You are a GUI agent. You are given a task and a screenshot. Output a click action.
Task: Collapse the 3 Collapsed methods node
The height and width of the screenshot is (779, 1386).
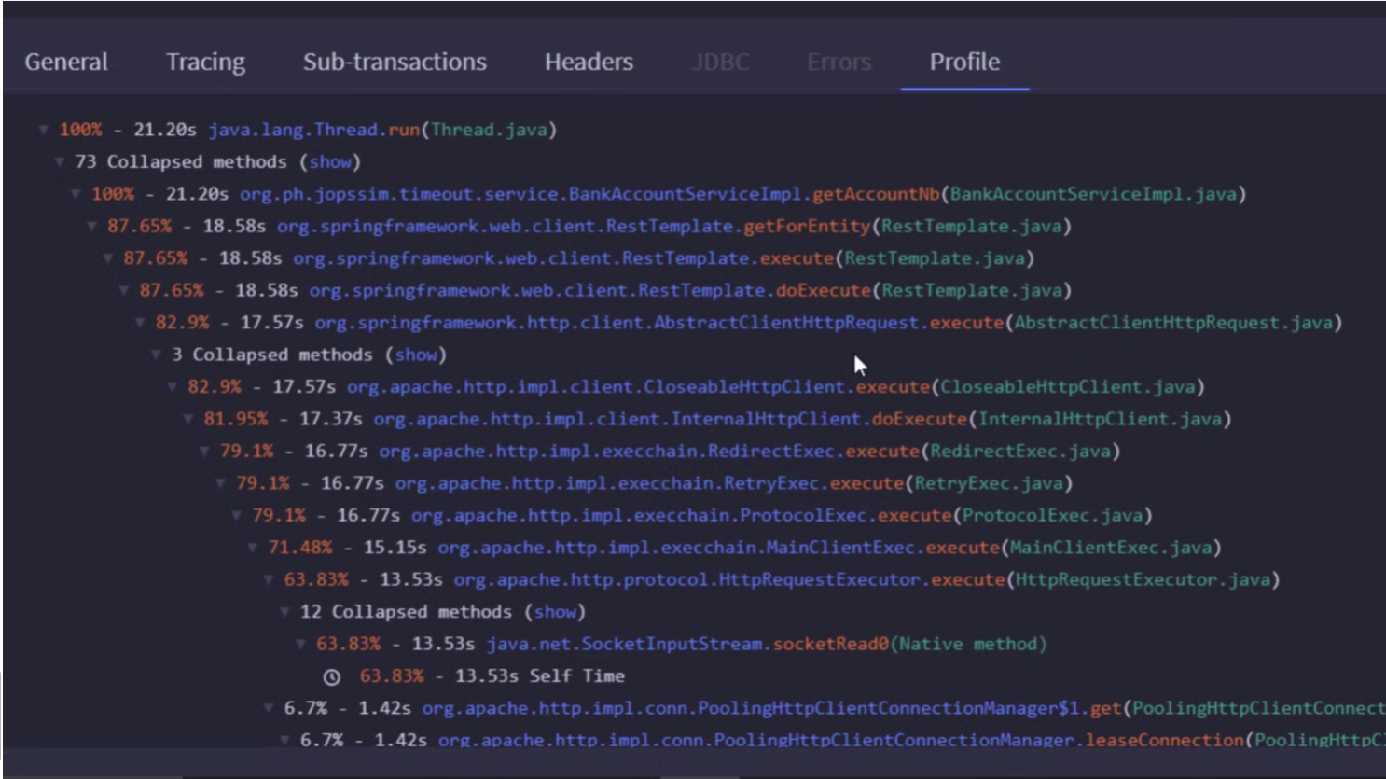[x=156, y=355]
